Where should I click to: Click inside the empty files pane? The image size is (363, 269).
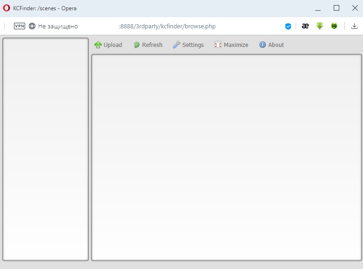pos(226,157)
